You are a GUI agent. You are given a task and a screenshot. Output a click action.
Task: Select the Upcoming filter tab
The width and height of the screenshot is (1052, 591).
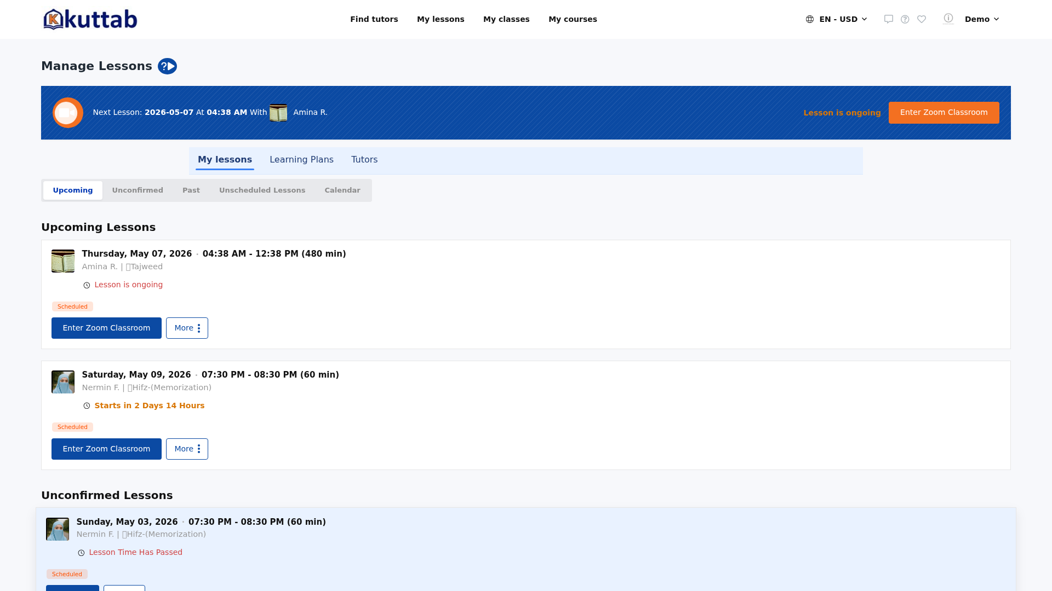click(73, 190)
